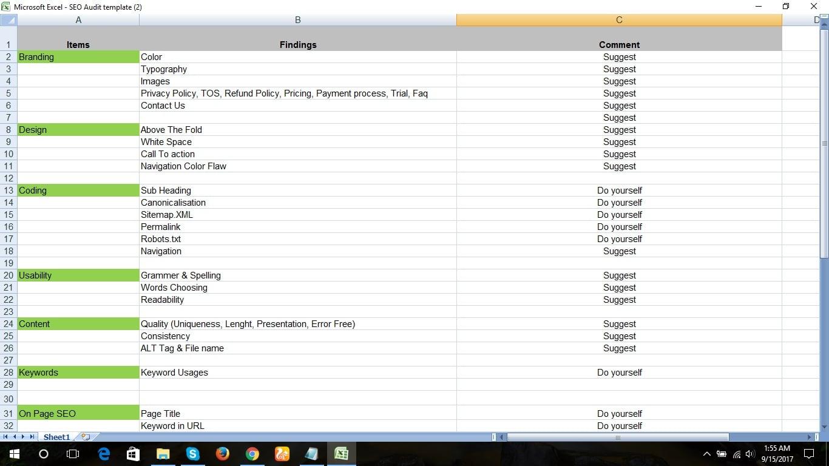Jump to last sheet with navigation arrow
This screenshot has width=829, height=466.
coord(31,436)
